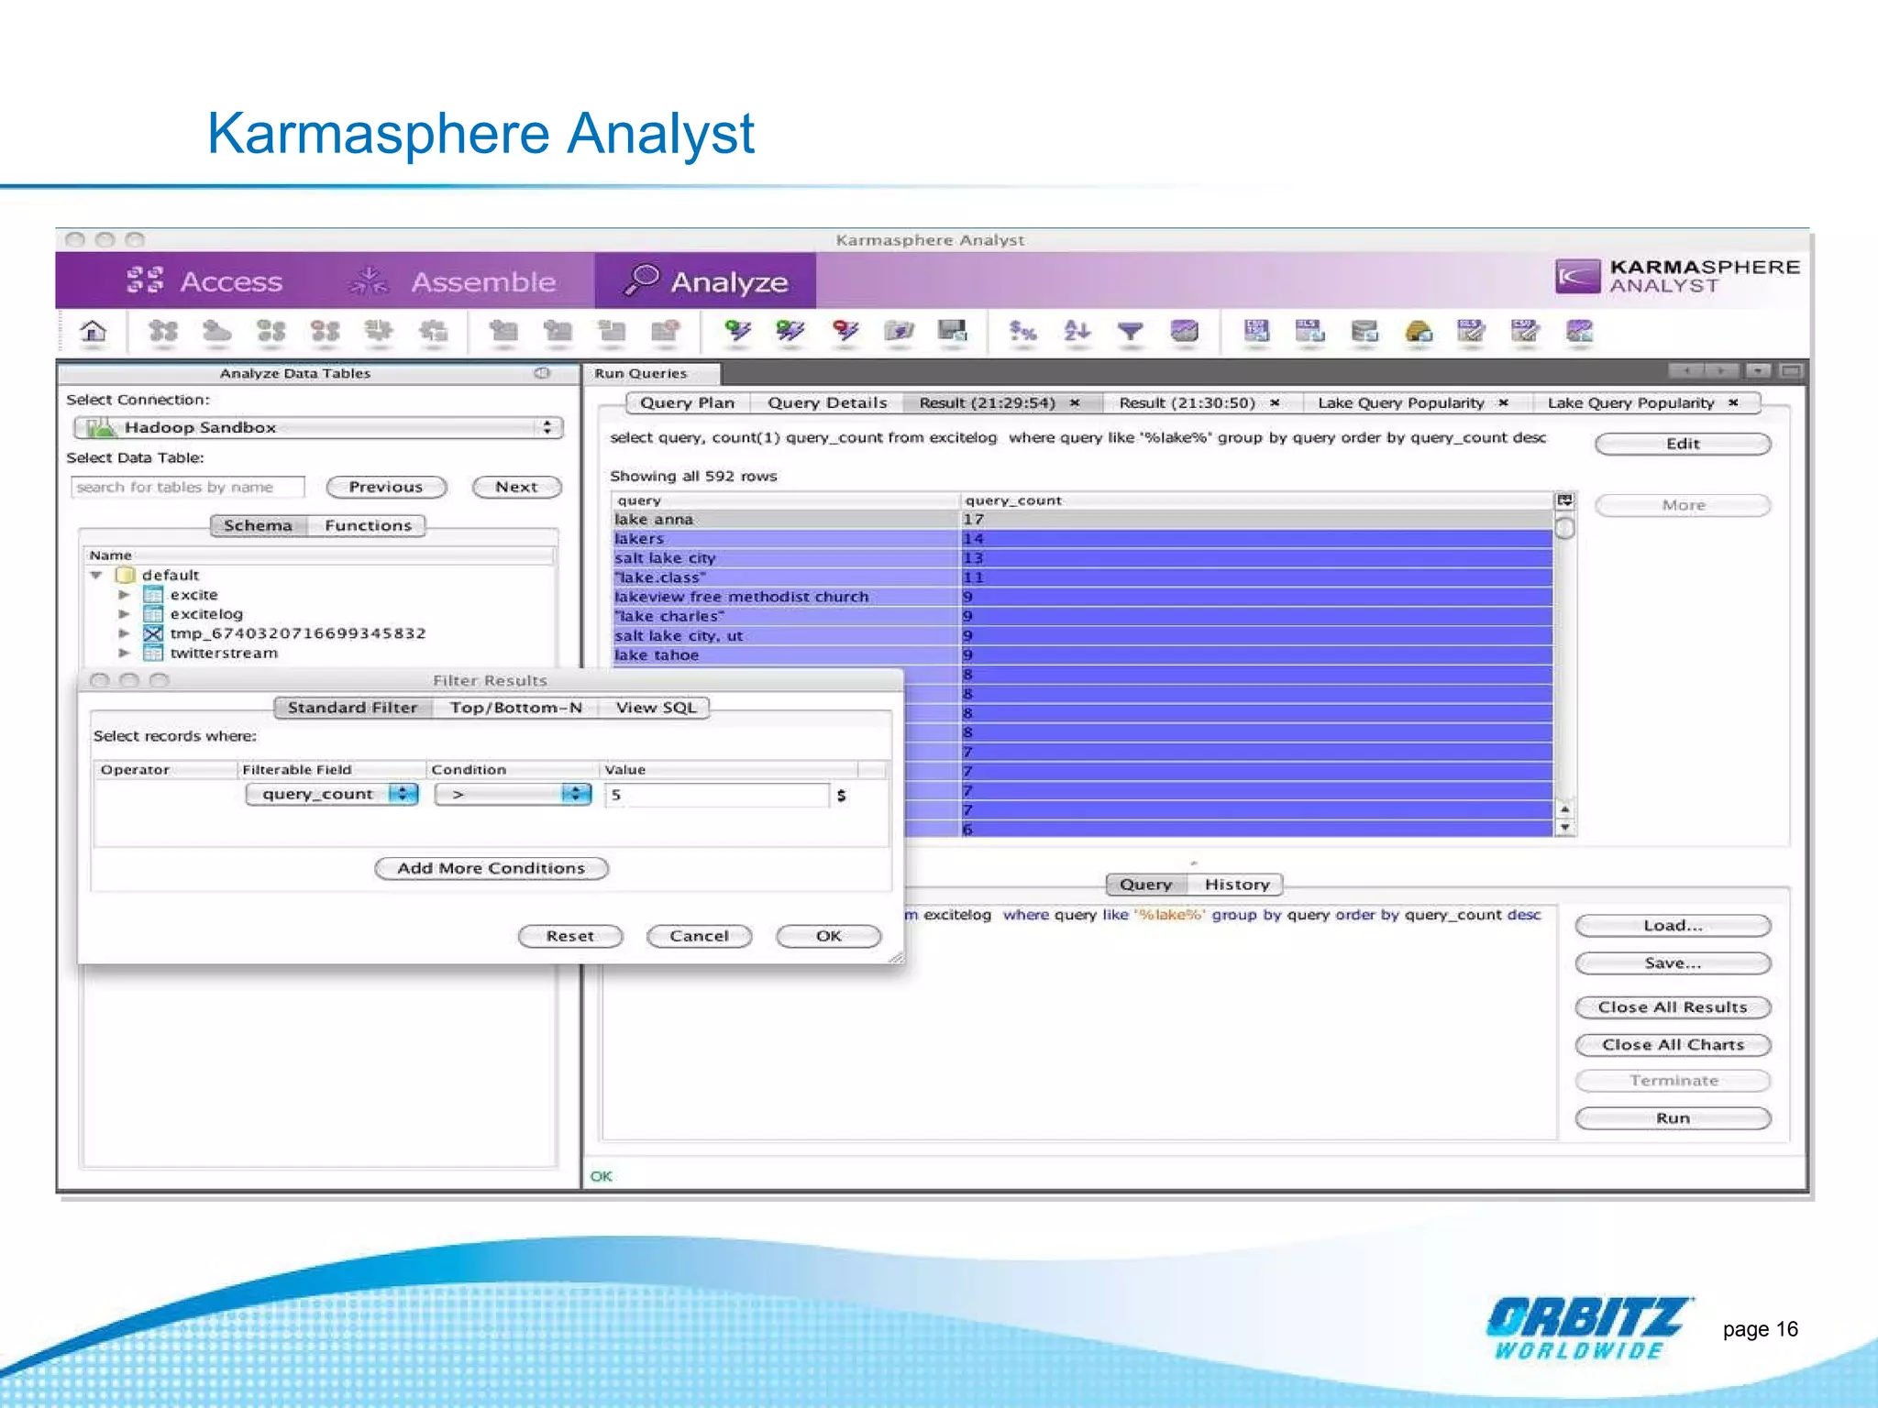Screen dimensions: 1878x1408
Task: Click the Add More Conditions button
Action: coord(492,869)
